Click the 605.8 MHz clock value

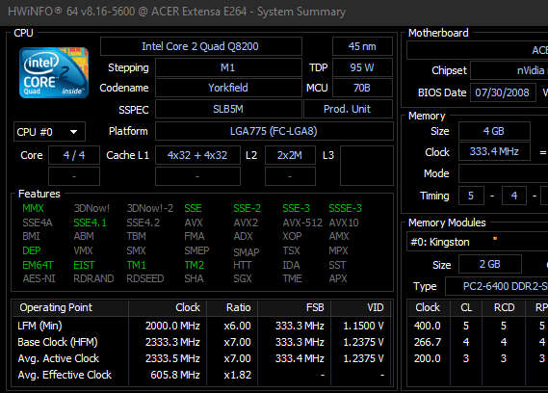pyautogui.click(x=175, y=375)
